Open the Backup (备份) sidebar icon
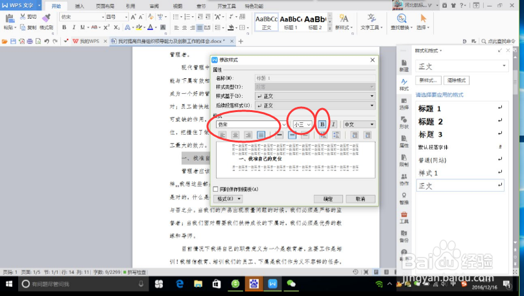The height and width of the screenshot is (296, 524). pos(404,236)
